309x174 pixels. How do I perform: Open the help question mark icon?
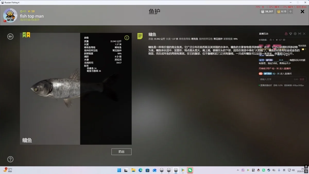(10, 159)
